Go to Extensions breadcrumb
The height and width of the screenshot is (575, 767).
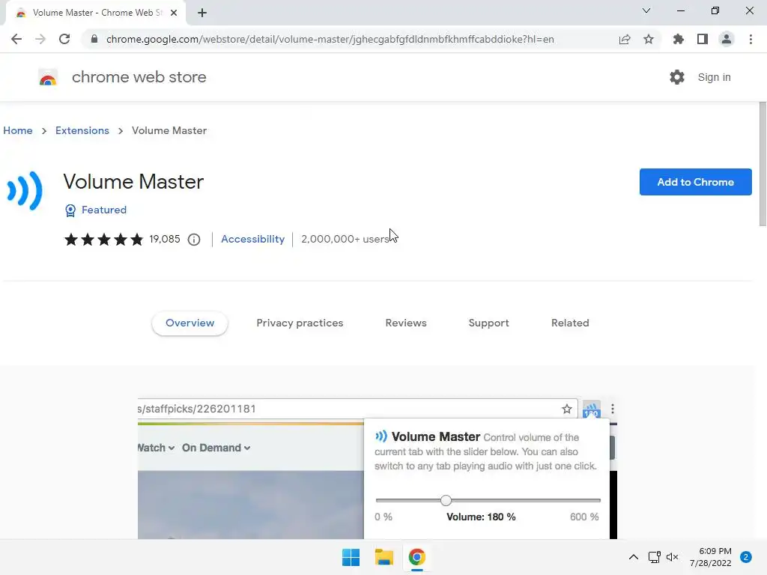click(82, 130)
